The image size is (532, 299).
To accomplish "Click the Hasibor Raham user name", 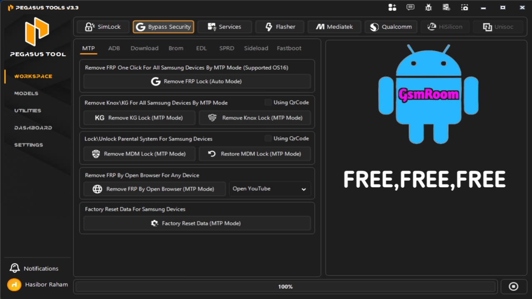I will tap(47, 285).
